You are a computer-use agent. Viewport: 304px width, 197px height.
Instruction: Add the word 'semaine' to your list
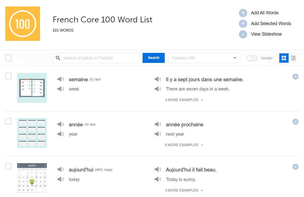(x=295, y=76)
